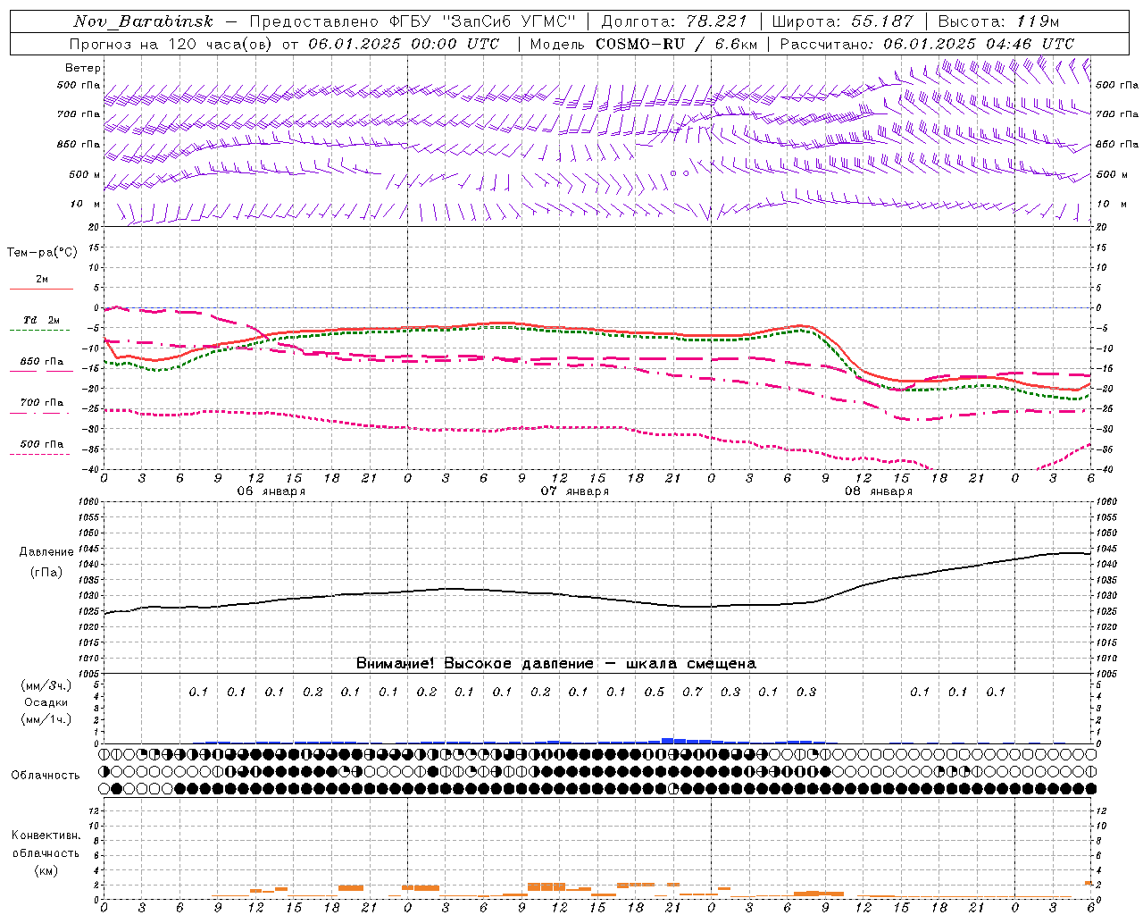The height and width of the screenshot is (915, 1143).
Task: Click the '700 гПа' temperature legend entry
Action: point(42,403)
